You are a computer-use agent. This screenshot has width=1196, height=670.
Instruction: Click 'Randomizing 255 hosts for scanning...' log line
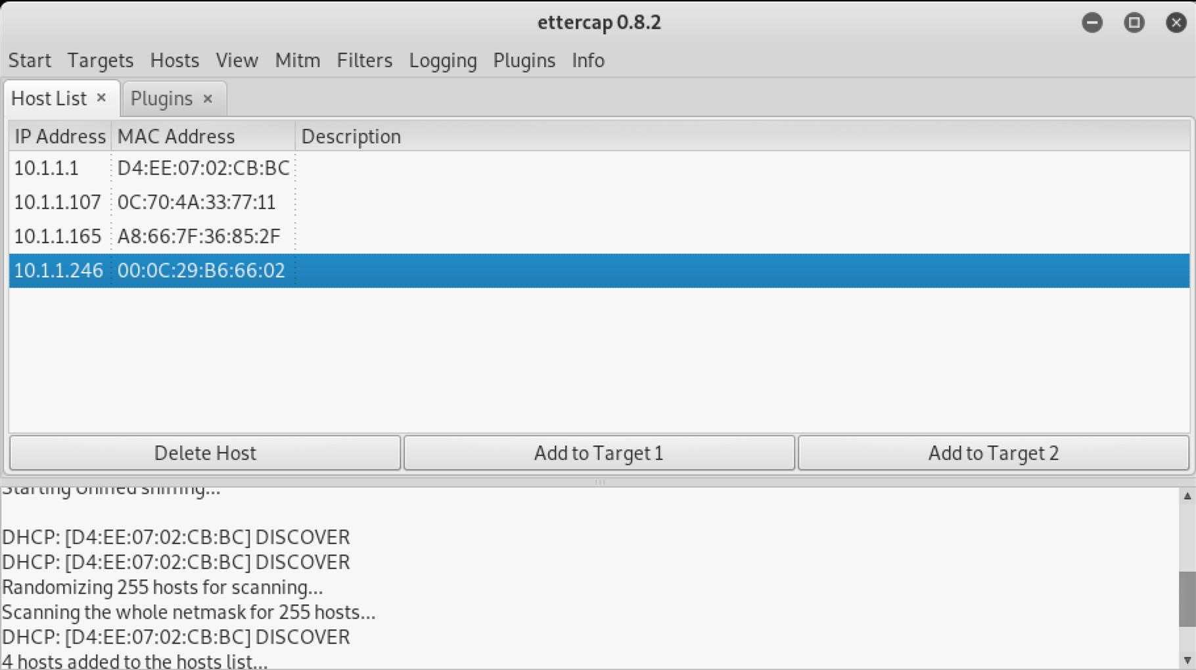point(162,587)
